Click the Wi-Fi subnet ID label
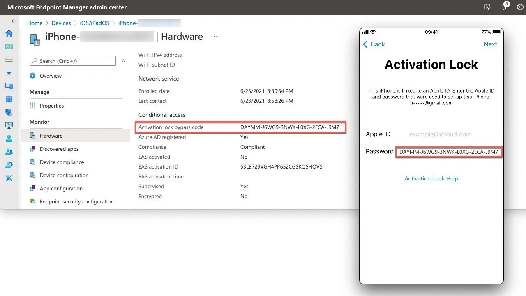The height and width of the screenshot is (296, 526). pyautogui.click(x=157, y=65)
